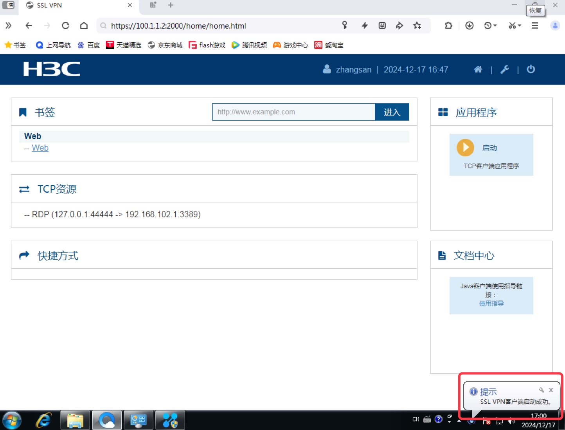The height and width of the screenshot is (430, 565).
Task: Click the on-screen keyboard tray icon
Action: (427, 419)
